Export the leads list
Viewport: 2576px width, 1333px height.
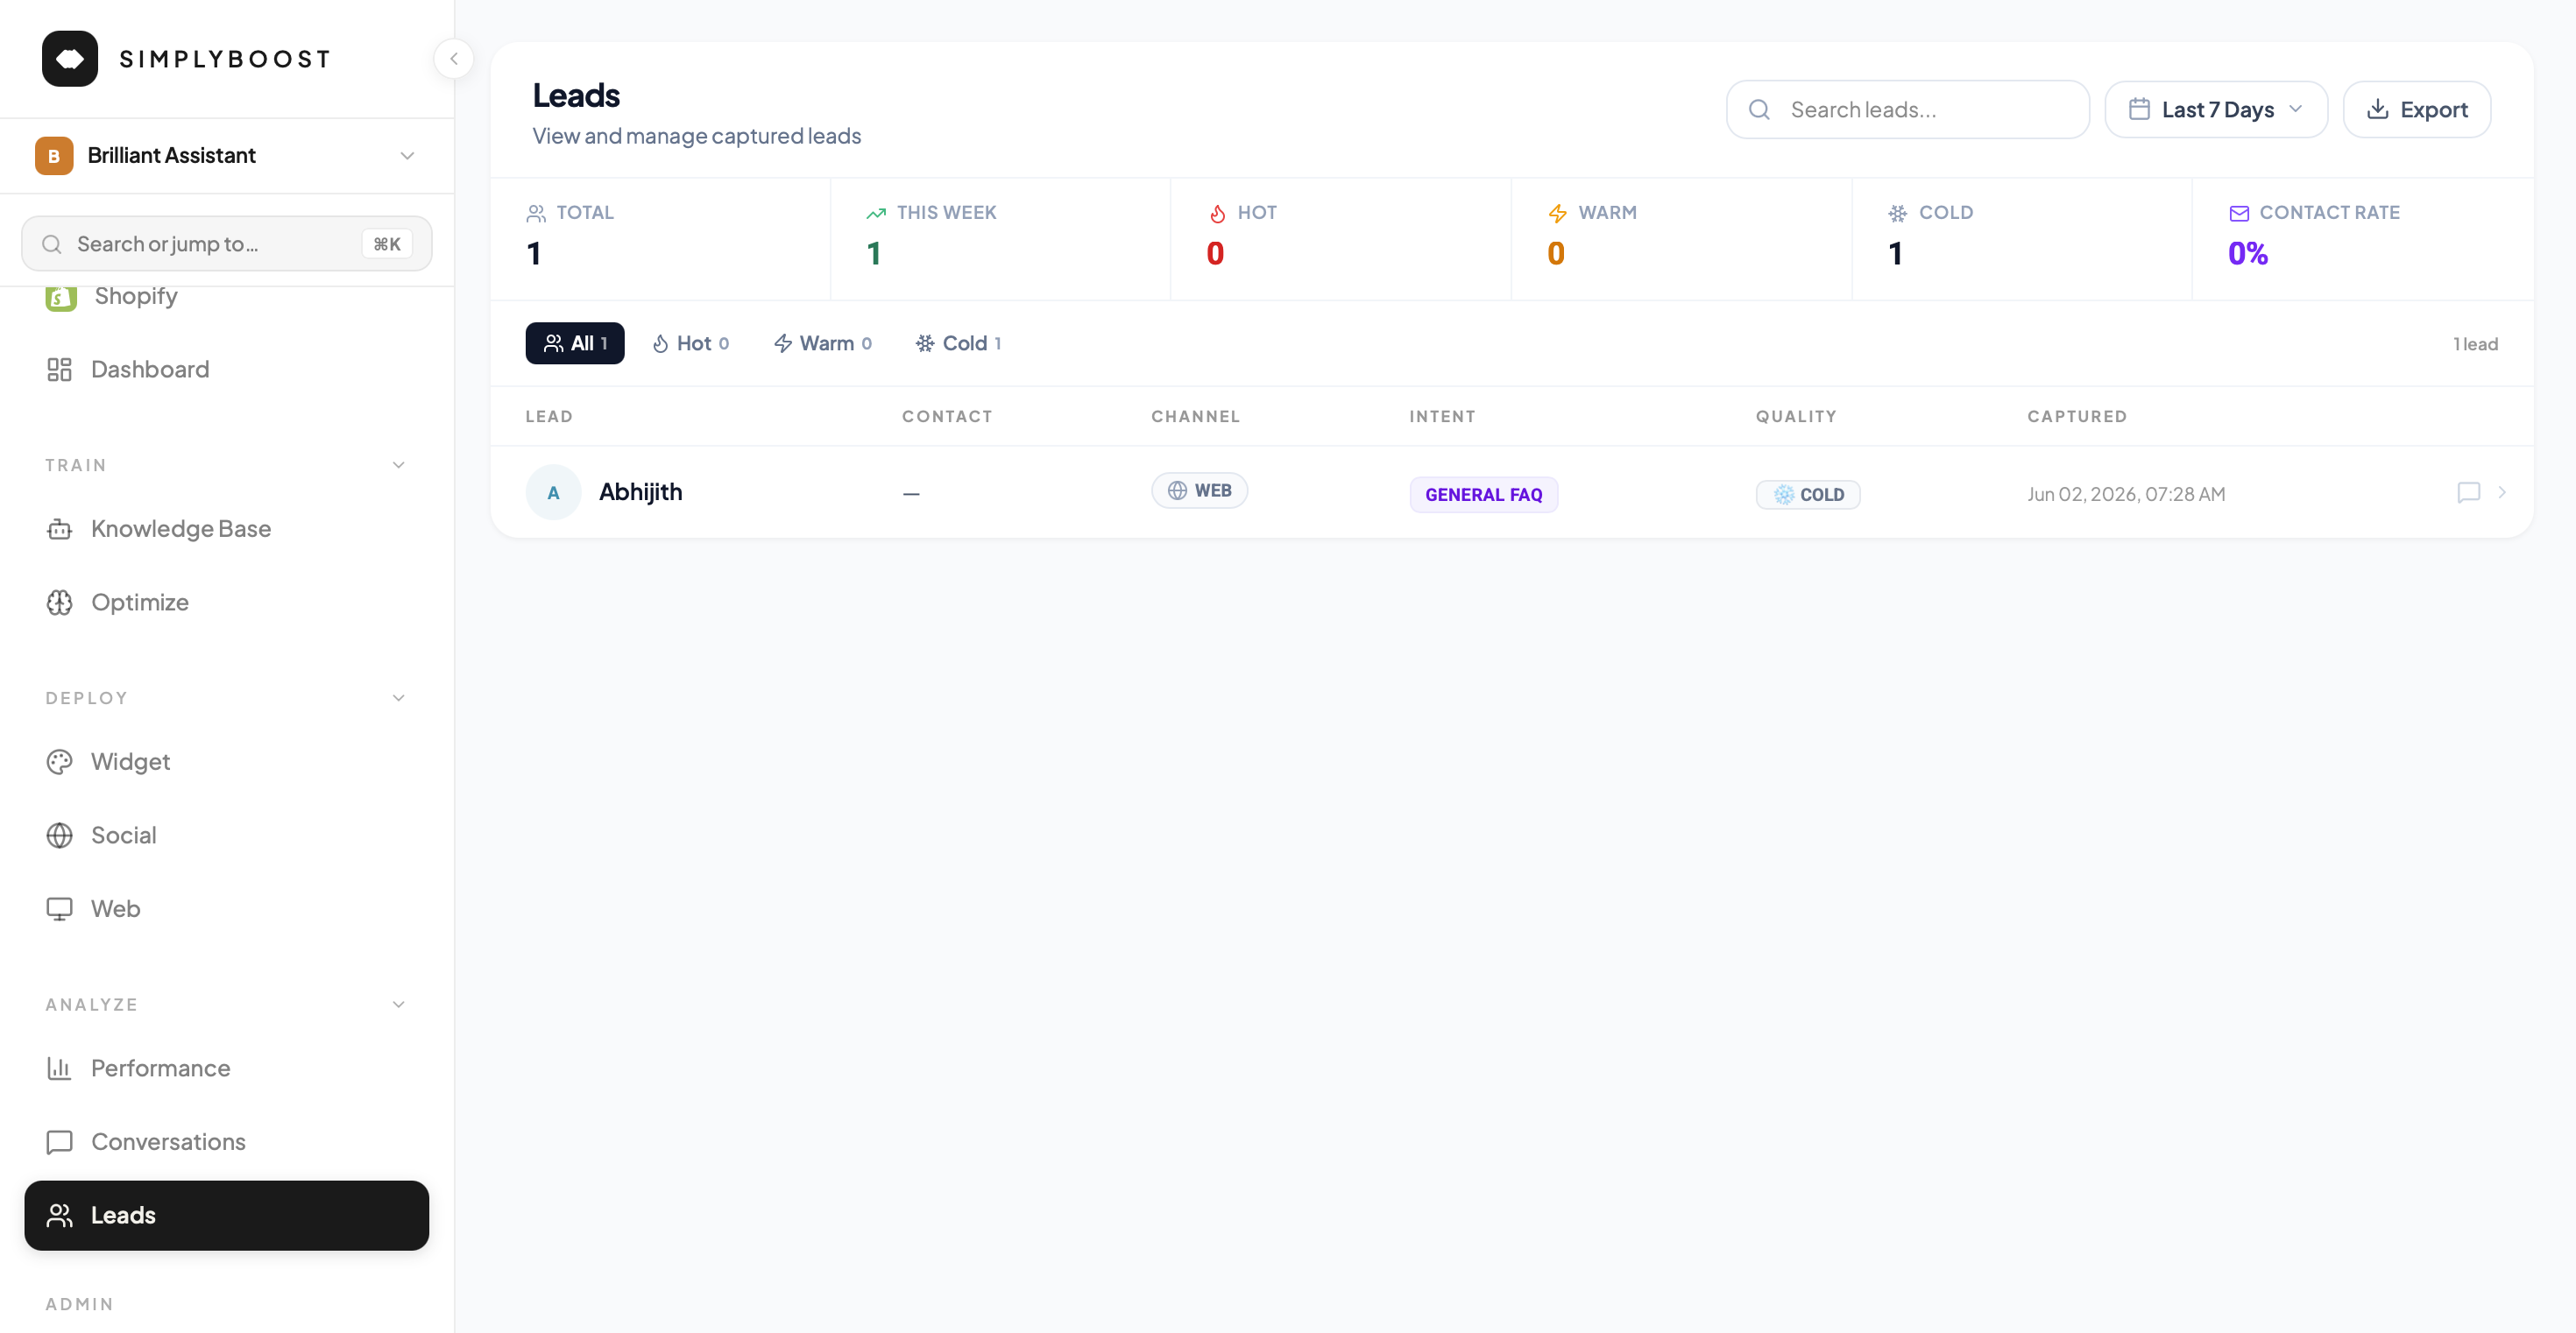pos(2416,110)
